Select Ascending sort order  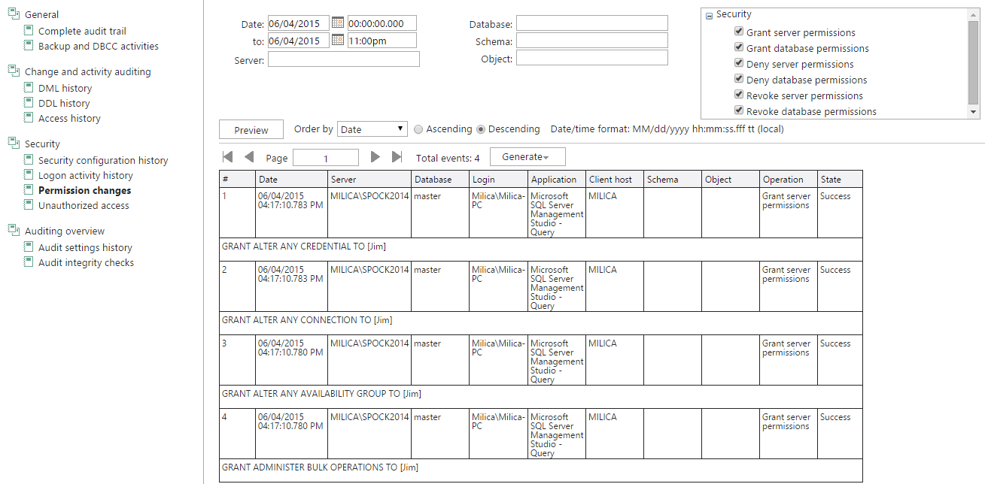tap(418, 129)
